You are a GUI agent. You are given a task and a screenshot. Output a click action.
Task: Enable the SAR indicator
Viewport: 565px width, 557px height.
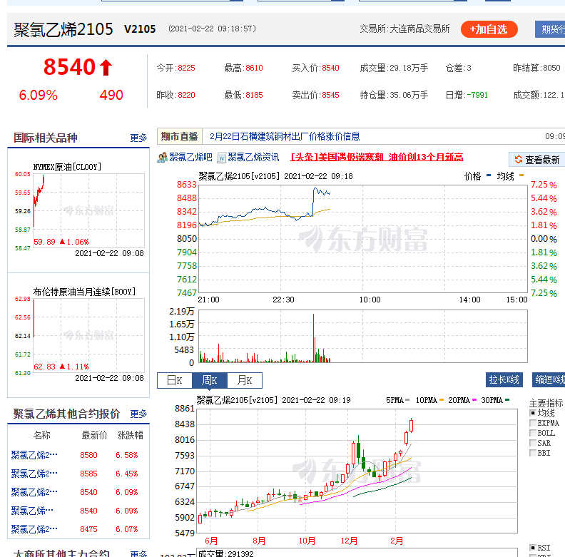[533, 443]
